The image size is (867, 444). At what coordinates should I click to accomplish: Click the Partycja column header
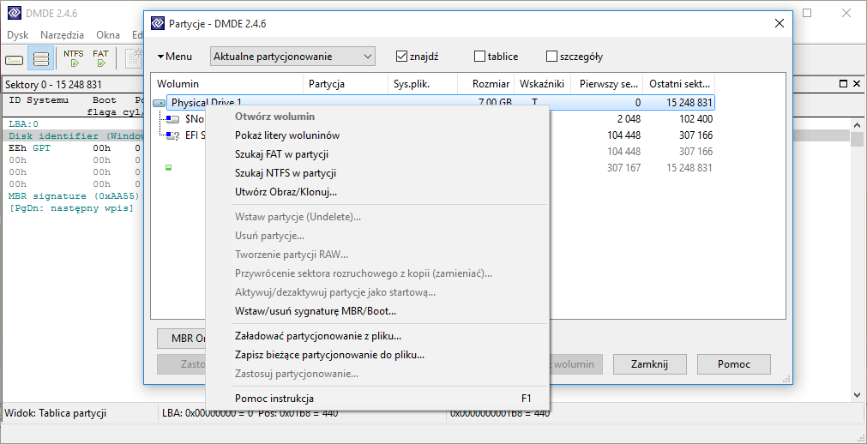point(346,84)
